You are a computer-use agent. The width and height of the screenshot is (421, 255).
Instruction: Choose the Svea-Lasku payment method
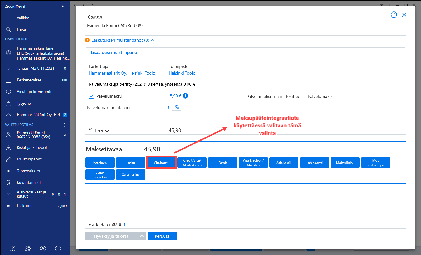(131, 174)
